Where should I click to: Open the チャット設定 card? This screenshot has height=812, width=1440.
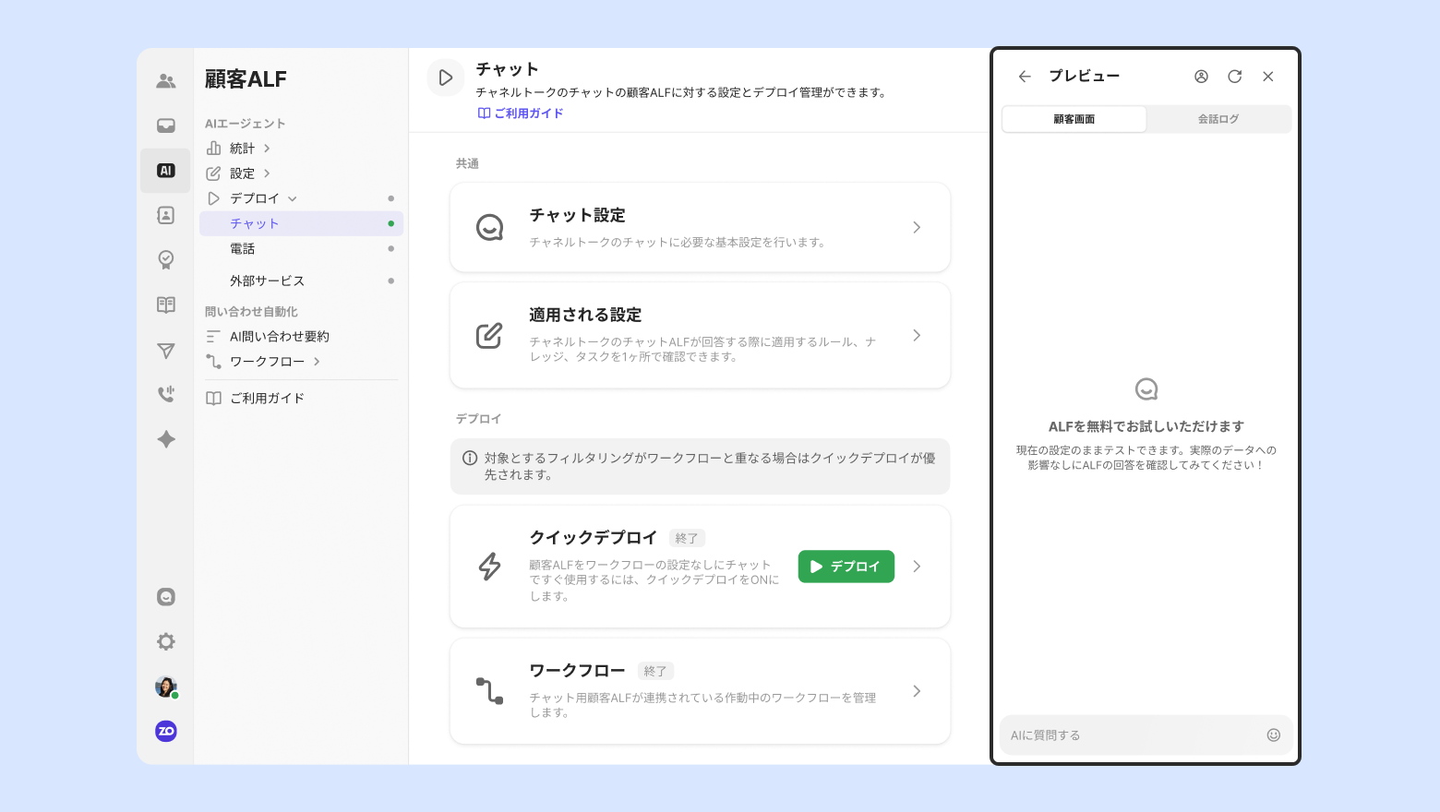coord(700,227)
